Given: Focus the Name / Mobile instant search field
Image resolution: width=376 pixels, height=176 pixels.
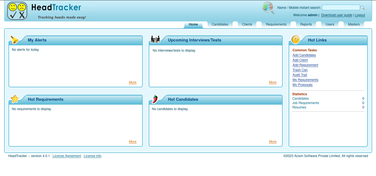Looking at the screenshot, I should (x=341, y=7).
